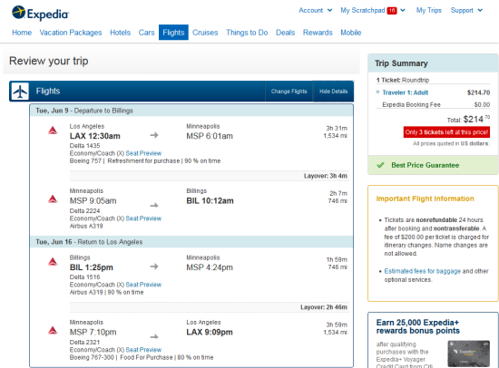Click the Delta logo beside flight 1435

tap(53, 131)
